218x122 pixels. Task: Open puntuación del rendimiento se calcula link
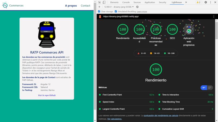[161, 115]
